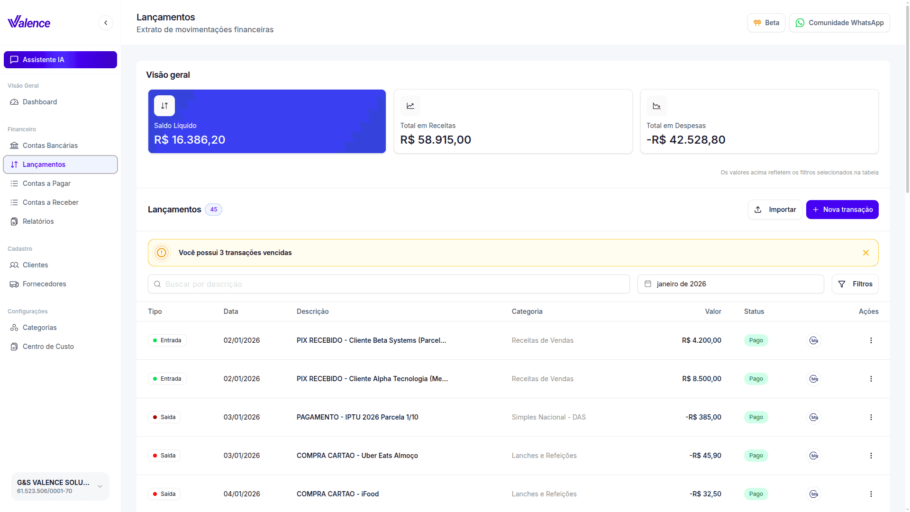Screen dimensions: 910x512
Task: Click the filter funnel icon on Filtros
Action: point(842,284)
